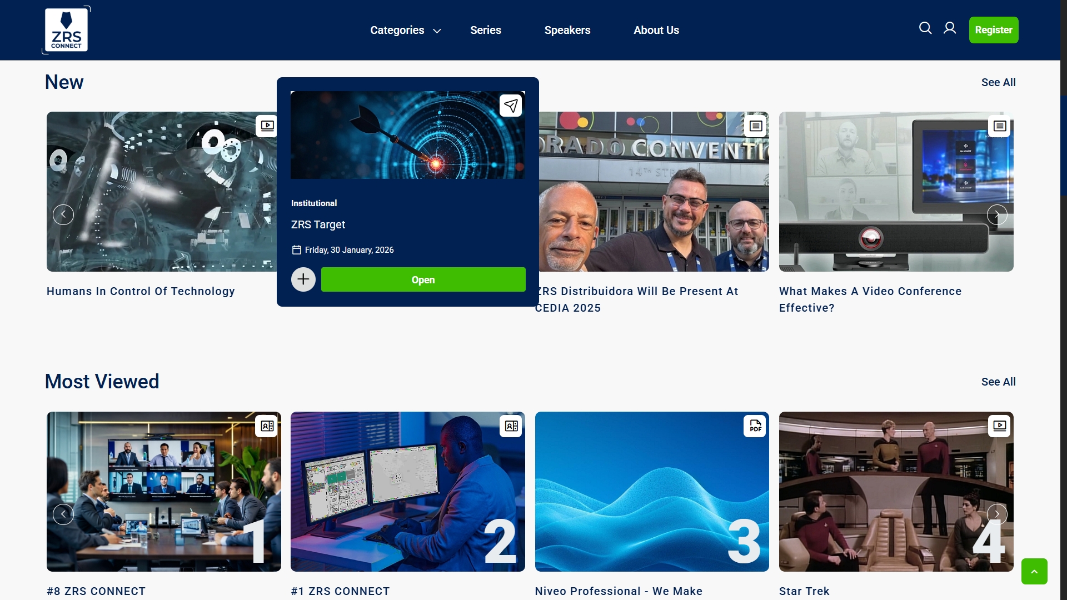Open the user account profile icon
Viewport: 1067px width, 600px height.
[950, 28]
